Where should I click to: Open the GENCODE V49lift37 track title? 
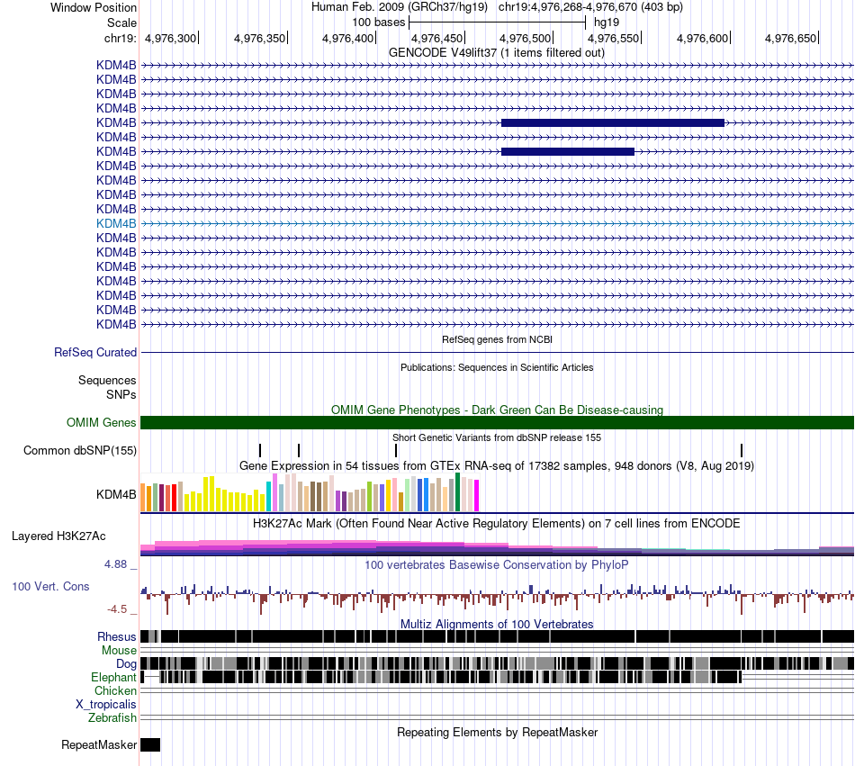(496, 53)
